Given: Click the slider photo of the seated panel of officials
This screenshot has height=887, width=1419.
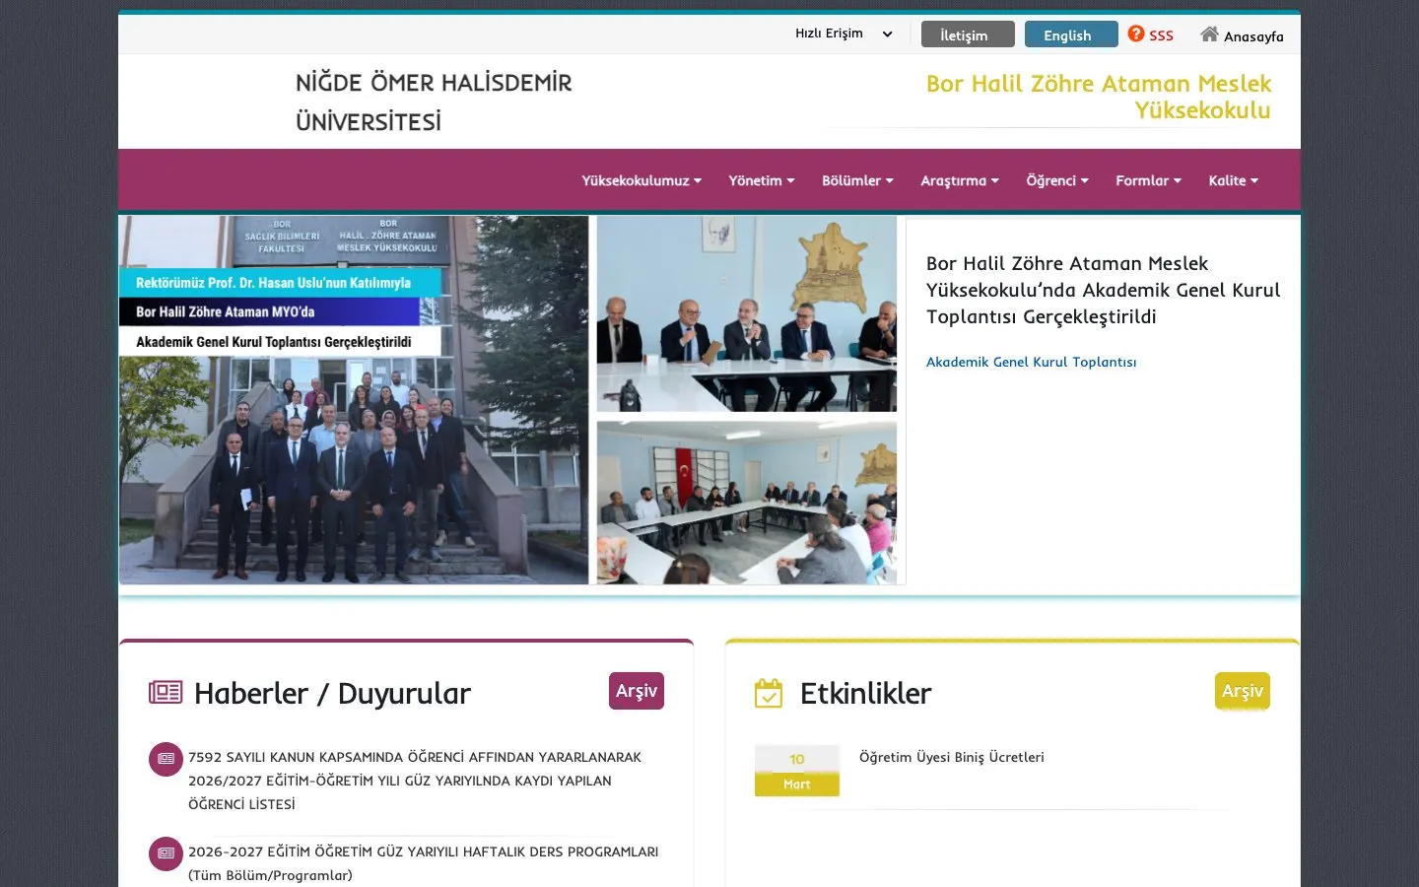Looking at the screenshot, I should coord(747,313).
